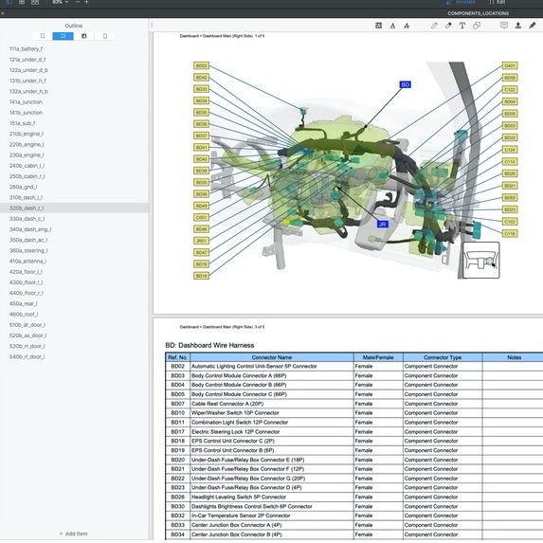The height and width of the screenshot is (543, 543).
Task: Open the zoom percentage dropdown
Action: pos(61,2)
